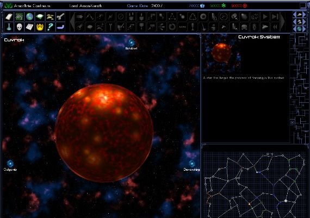Click the Amonkrie Continuum empire name
Image resolution: width=310 pixels, height=218 pixels.
[32, 6]
